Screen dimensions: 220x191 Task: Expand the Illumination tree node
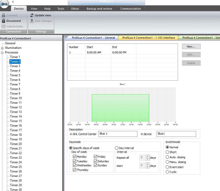pyautogui.click(x=2, y=48)
